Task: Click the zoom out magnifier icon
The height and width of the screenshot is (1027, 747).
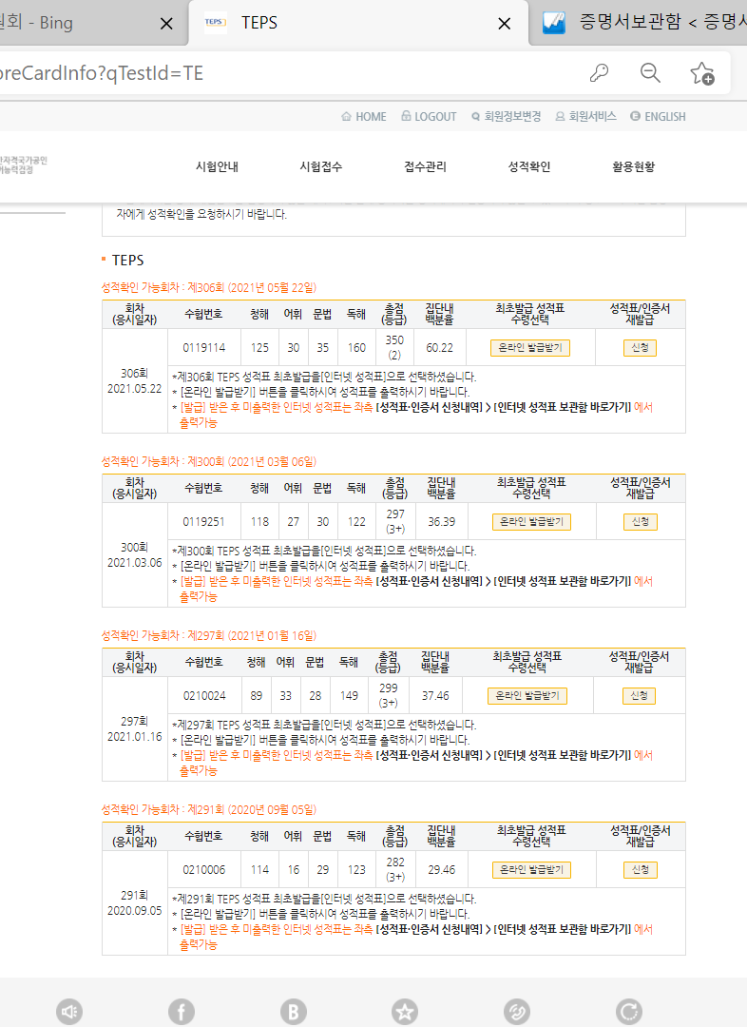Action: coord(650,73)
